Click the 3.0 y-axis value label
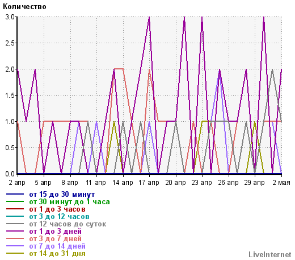Viewport: 295px width, 260px height. (10, 17)
